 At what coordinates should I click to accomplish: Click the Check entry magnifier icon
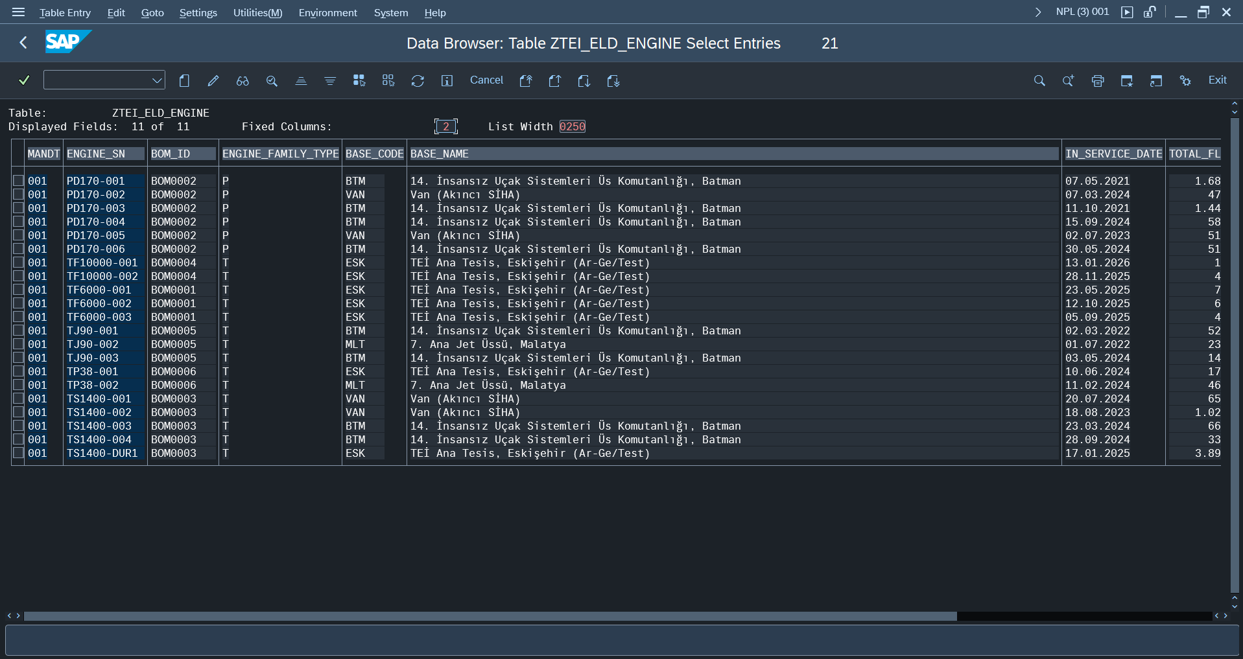(x=272, y=80)
